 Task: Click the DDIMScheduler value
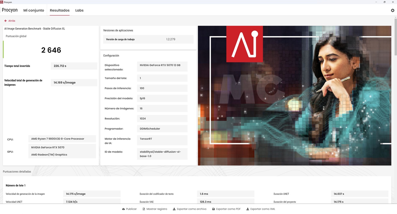(x=162, y=129)
